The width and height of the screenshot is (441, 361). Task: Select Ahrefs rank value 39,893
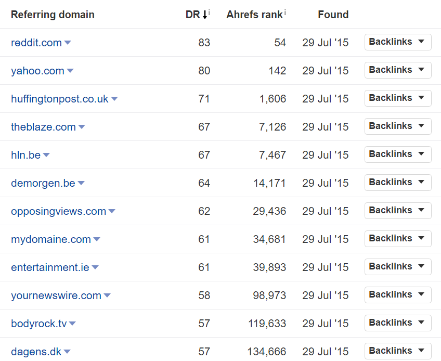click(269, 267)
